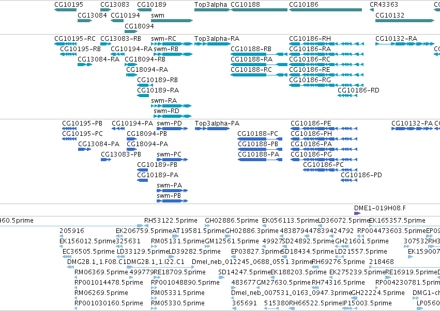Screen dimensions: 440x311
Task: Select transcript CG10194-RA
Action: (x=132, y=49)
